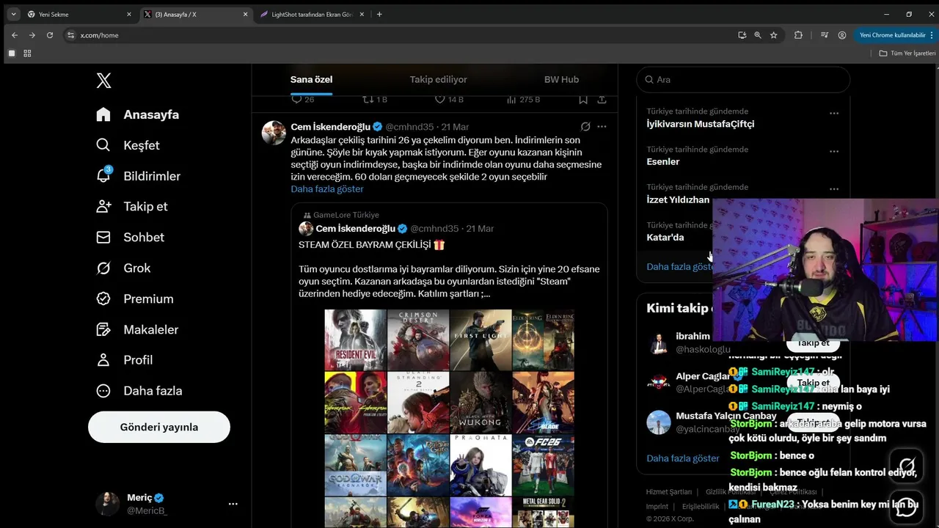This screenshot has height=528, width=939.
Task: Click Grok explain icon on Cem's post
Action: pos(585,126)
